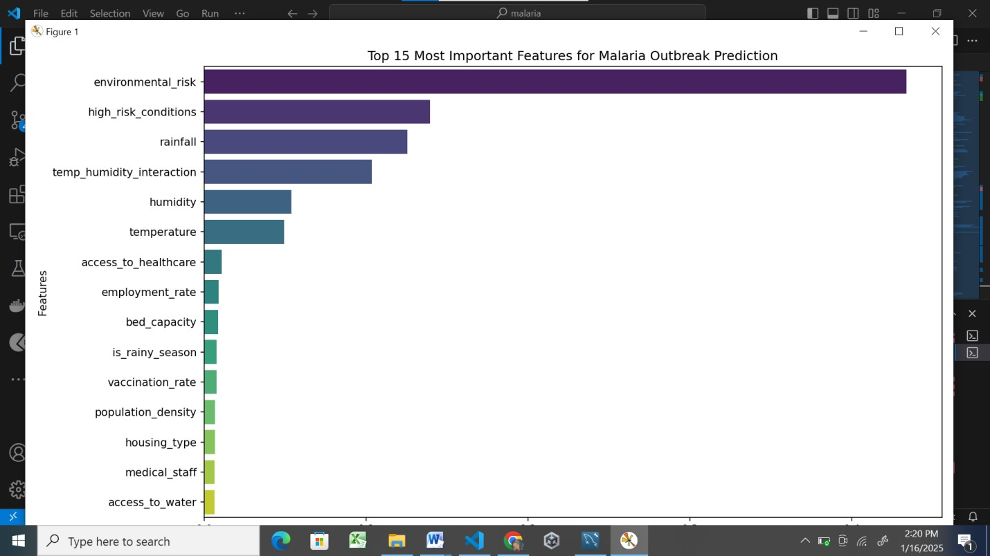990x556 pixels.
Task: Open the Explorer view in activity bar
Action: 17,46
